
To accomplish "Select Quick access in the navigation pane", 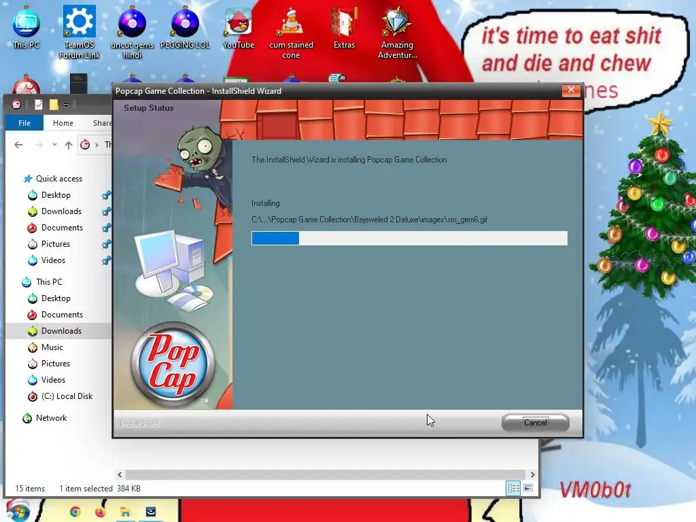I will coord(59,179).
